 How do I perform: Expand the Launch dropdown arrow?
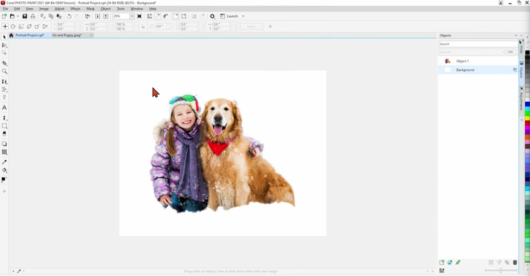pyautogui.click(x=243, y=16)
